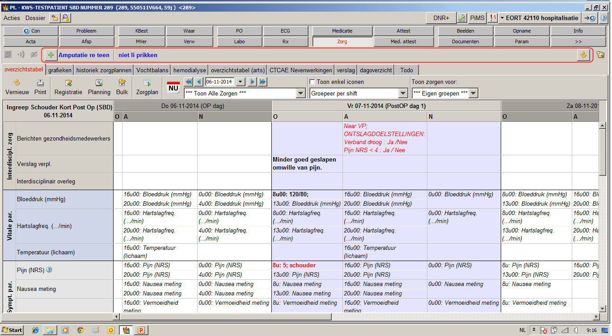This screenshot has width=612, height=336.
Task: Open the hemodialyse tab
Action: coord(190,70)
